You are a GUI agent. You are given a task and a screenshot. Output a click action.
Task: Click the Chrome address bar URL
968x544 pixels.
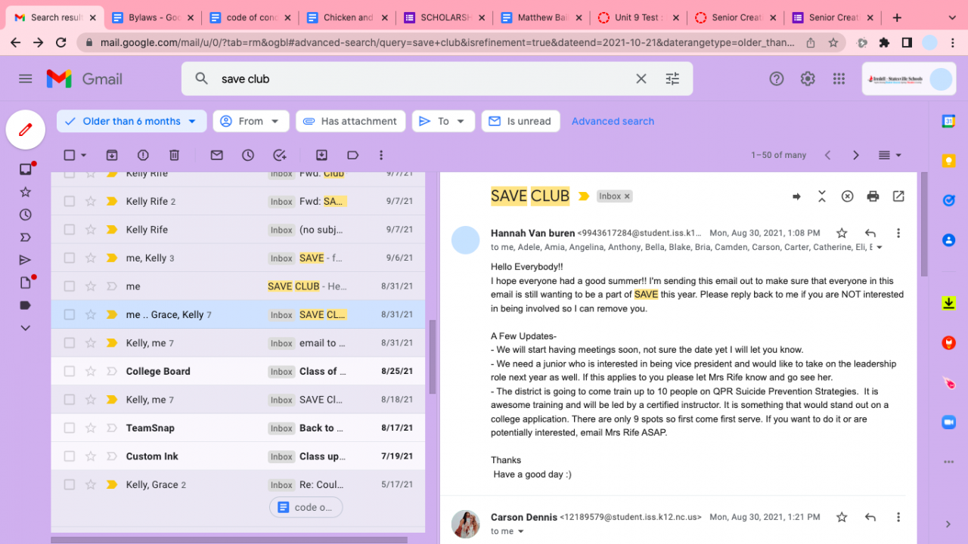pos(446,43)
